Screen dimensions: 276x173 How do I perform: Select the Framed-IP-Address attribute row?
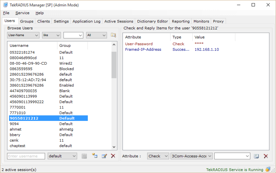(180, 49)
